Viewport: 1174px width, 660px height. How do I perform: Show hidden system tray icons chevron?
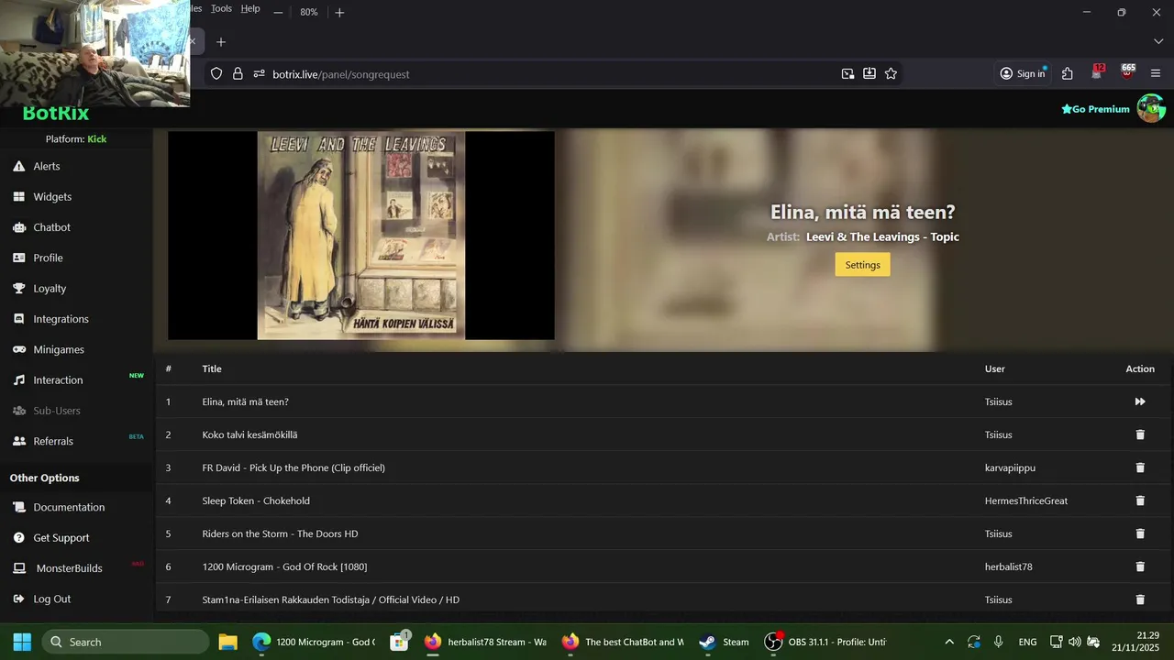coord(948,642)
